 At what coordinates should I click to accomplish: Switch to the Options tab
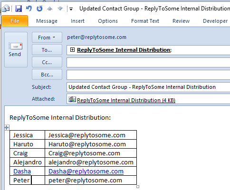pos(108,21)
